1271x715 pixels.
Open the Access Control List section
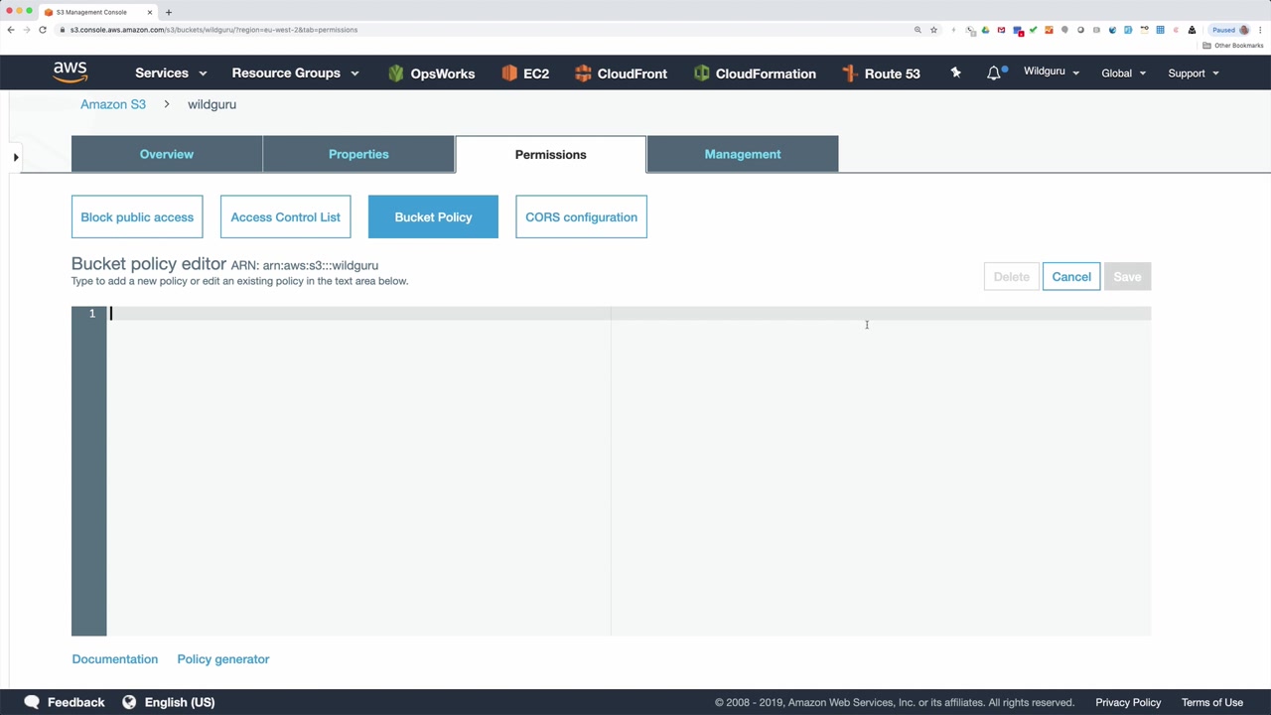pyautogui.click(x=285, y=217)
